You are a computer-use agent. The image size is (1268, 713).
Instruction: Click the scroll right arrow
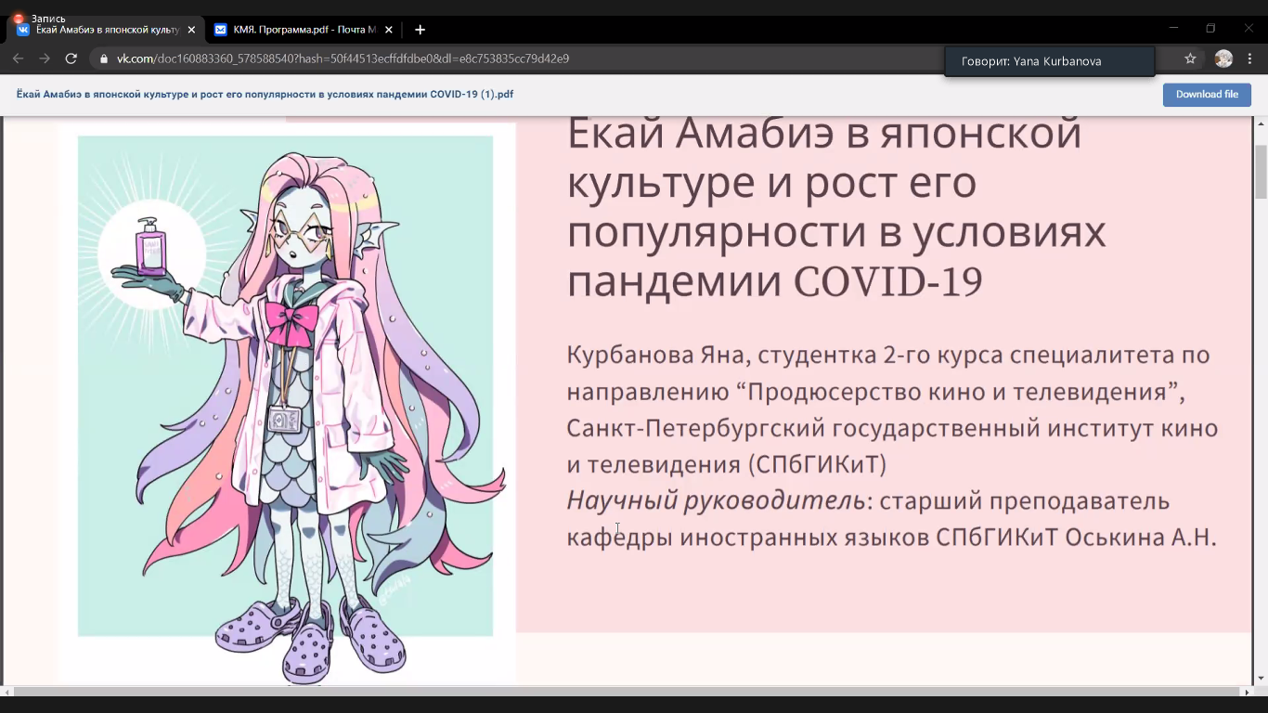1247,692
